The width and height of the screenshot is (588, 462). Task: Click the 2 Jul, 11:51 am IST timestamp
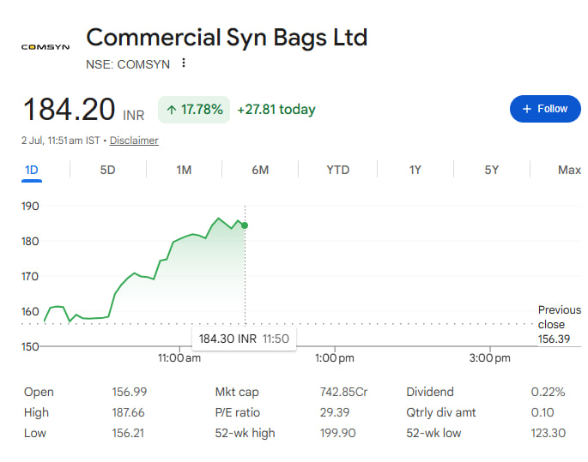point(60,141)
